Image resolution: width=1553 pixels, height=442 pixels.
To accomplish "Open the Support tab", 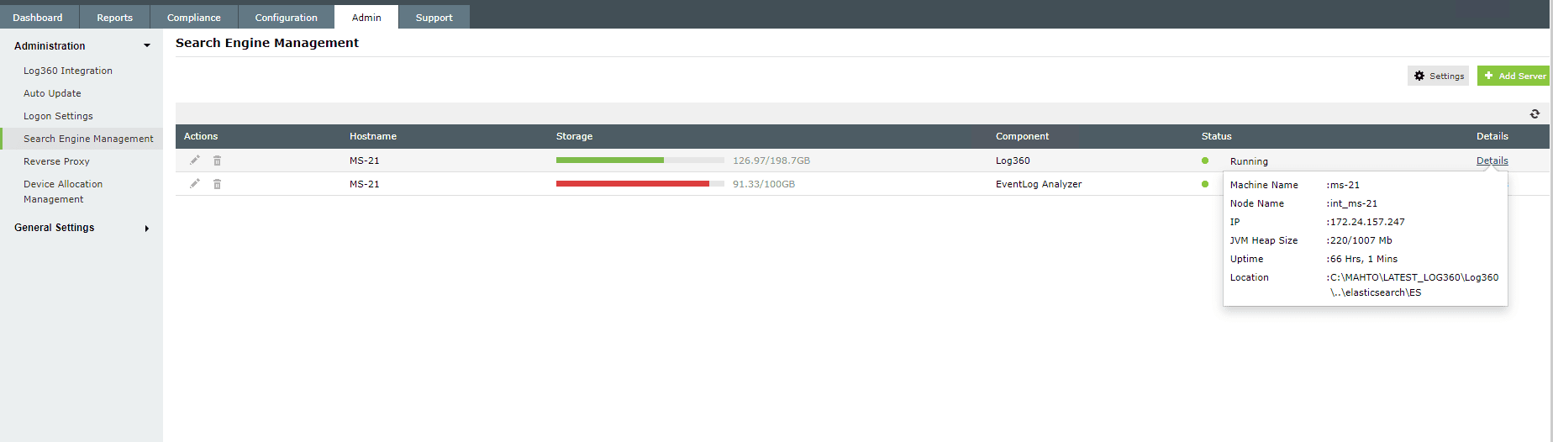I will [x=434, y=17].
